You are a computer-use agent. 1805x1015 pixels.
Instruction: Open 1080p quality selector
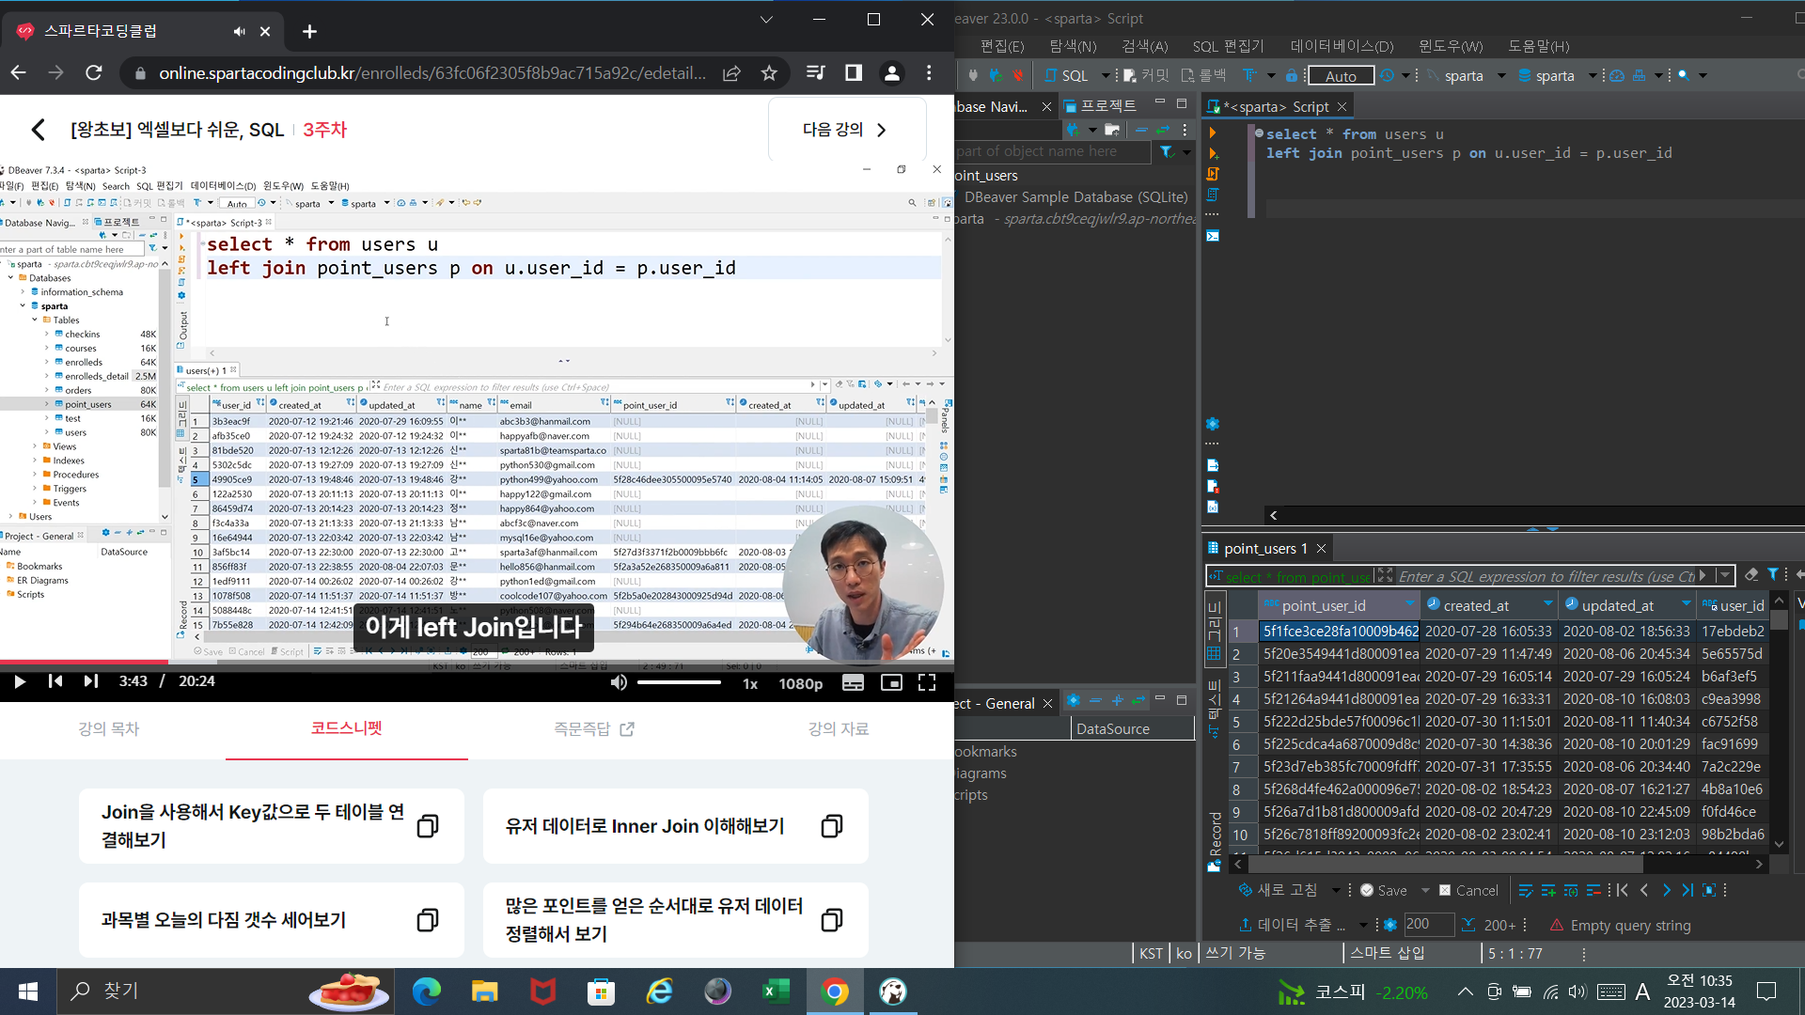801,683
